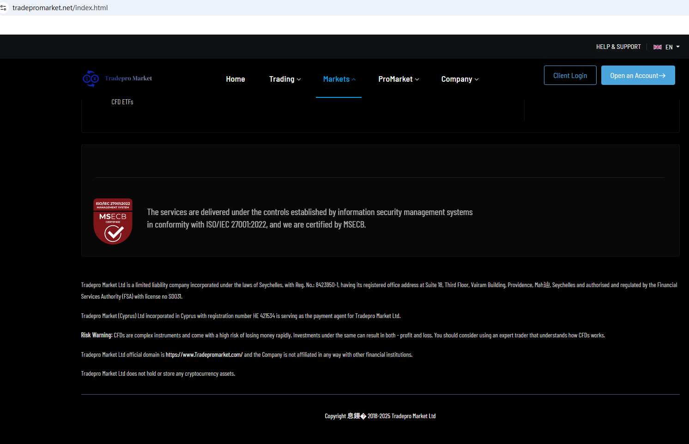This screenshot has height=444, width=689.
Task: Go to the Home menu item
Action: point(236,79)
